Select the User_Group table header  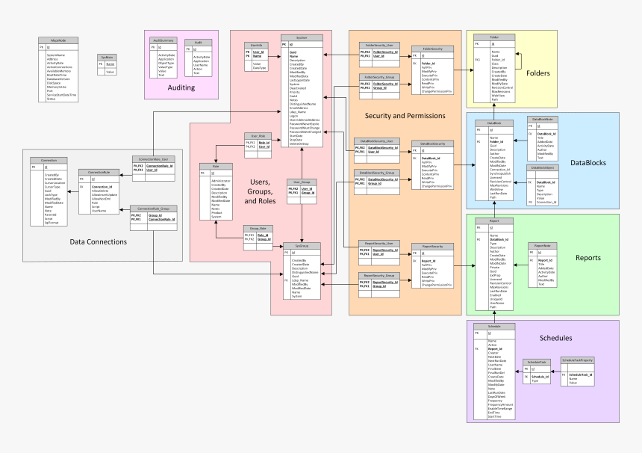click(302, 182)
